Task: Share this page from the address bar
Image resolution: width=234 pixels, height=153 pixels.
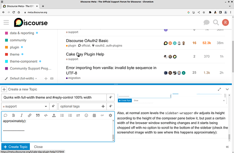Action: [x=199, y=13]
